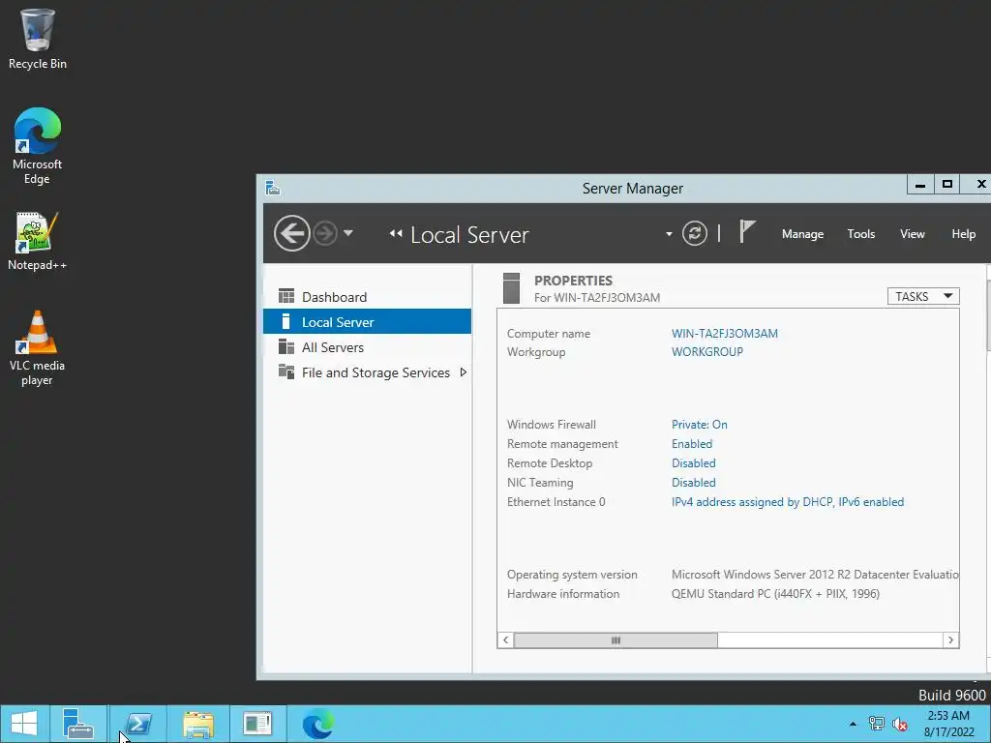This screenshot has height=743, width=991.
Task: Open the taskbar app next to File Explorer
Action: (x=257, y=724)
